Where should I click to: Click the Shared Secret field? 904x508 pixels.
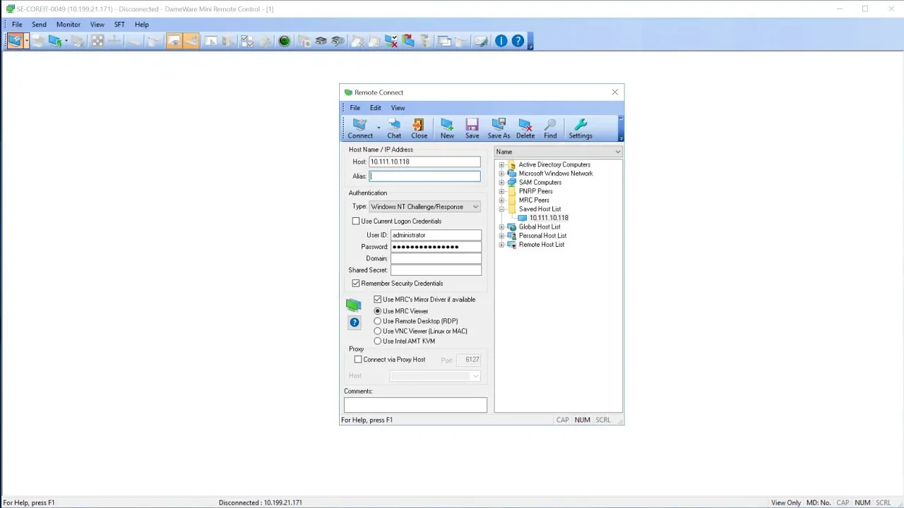pyautogui.click(x=436, y=270)
